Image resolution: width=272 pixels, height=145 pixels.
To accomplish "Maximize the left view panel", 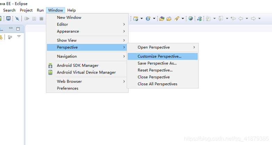I will tap(18, 29).
